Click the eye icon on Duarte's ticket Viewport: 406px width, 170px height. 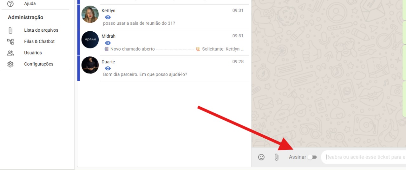point(108,68)
